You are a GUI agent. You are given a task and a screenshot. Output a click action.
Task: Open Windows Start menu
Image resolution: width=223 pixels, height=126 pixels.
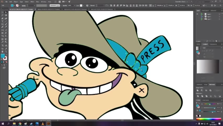point(3,124)
